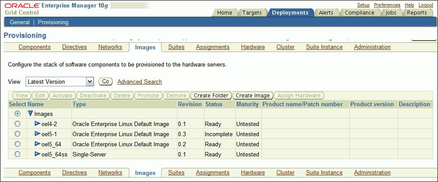
Task: Click the Go button
Action: pyautogui.click(x=106, y=82)
